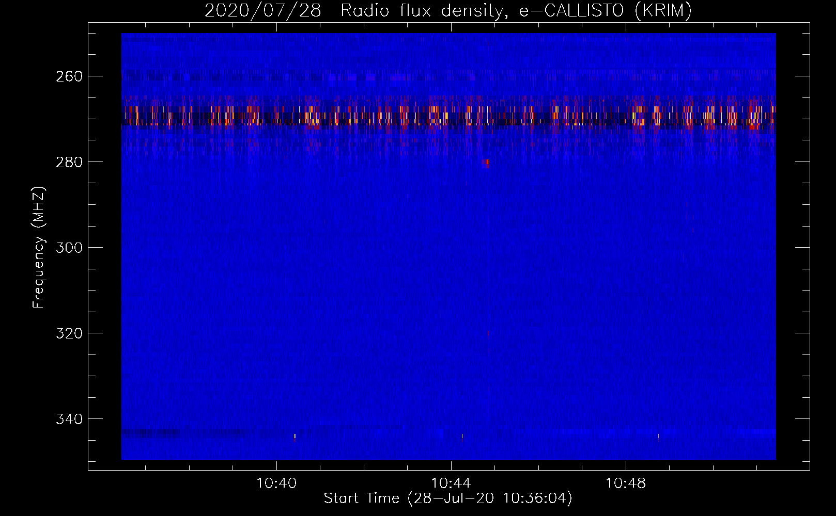Click the plot title "Radio flux density, e-CALLISTO (KRIM)"
The width and height of the screenshot is (836, 516).
[516, 11]
